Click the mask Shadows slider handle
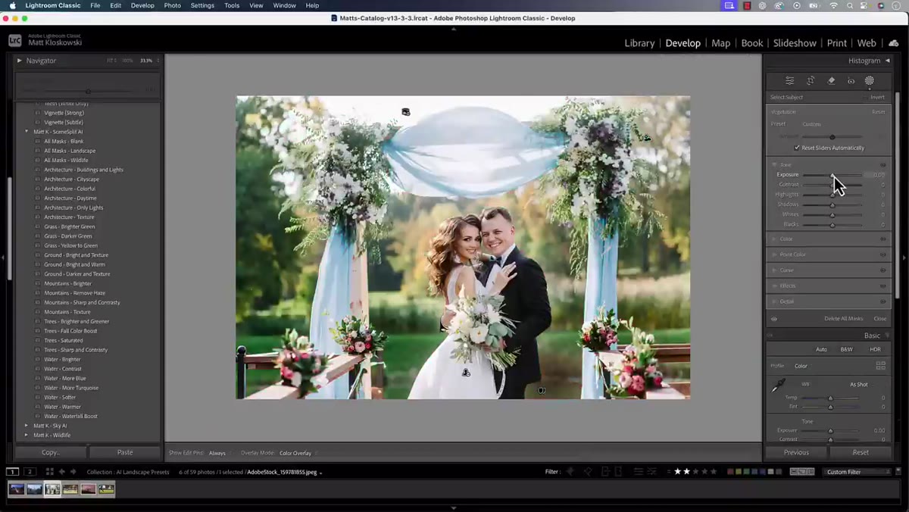 [832, 204]
